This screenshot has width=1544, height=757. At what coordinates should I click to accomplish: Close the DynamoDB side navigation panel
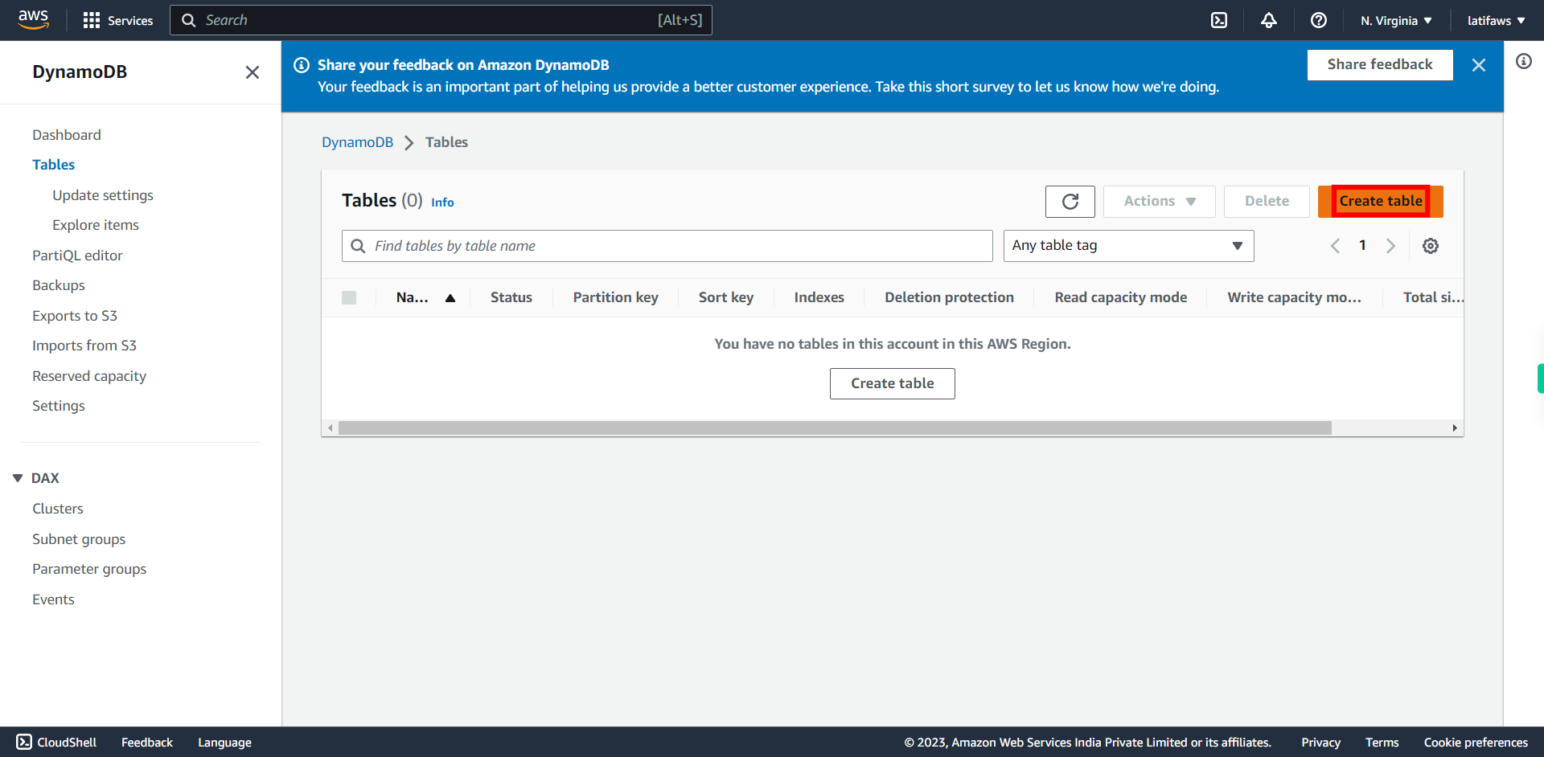coord(253,72)
